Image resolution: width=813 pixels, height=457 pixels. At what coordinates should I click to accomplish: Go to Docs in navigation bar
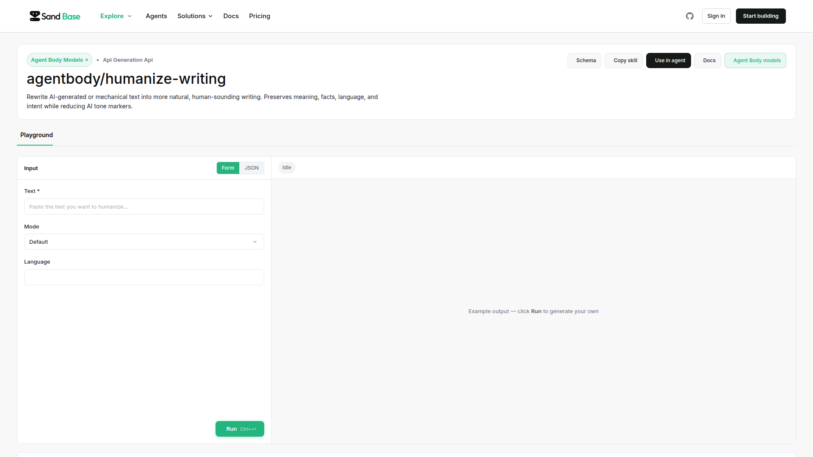click(231, 16)
